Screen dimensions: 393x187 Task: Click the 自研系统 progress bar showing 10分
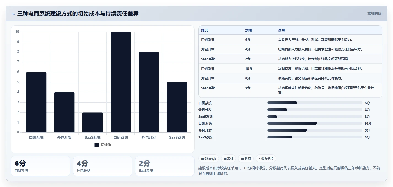pos(315,124)
